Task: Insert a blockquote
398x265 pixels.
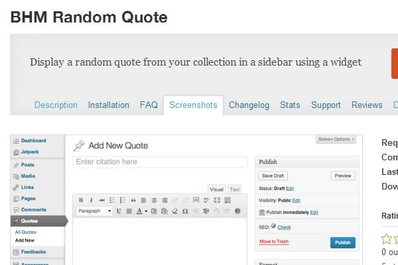Action: pyautogui.click(x=133, y=200)
